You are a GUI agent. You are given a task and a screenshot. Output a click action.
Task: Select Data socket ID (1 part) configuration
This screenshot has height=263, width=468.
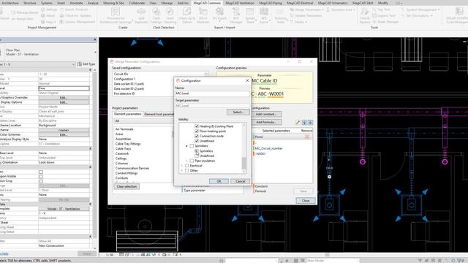click(x=129, y=84)
